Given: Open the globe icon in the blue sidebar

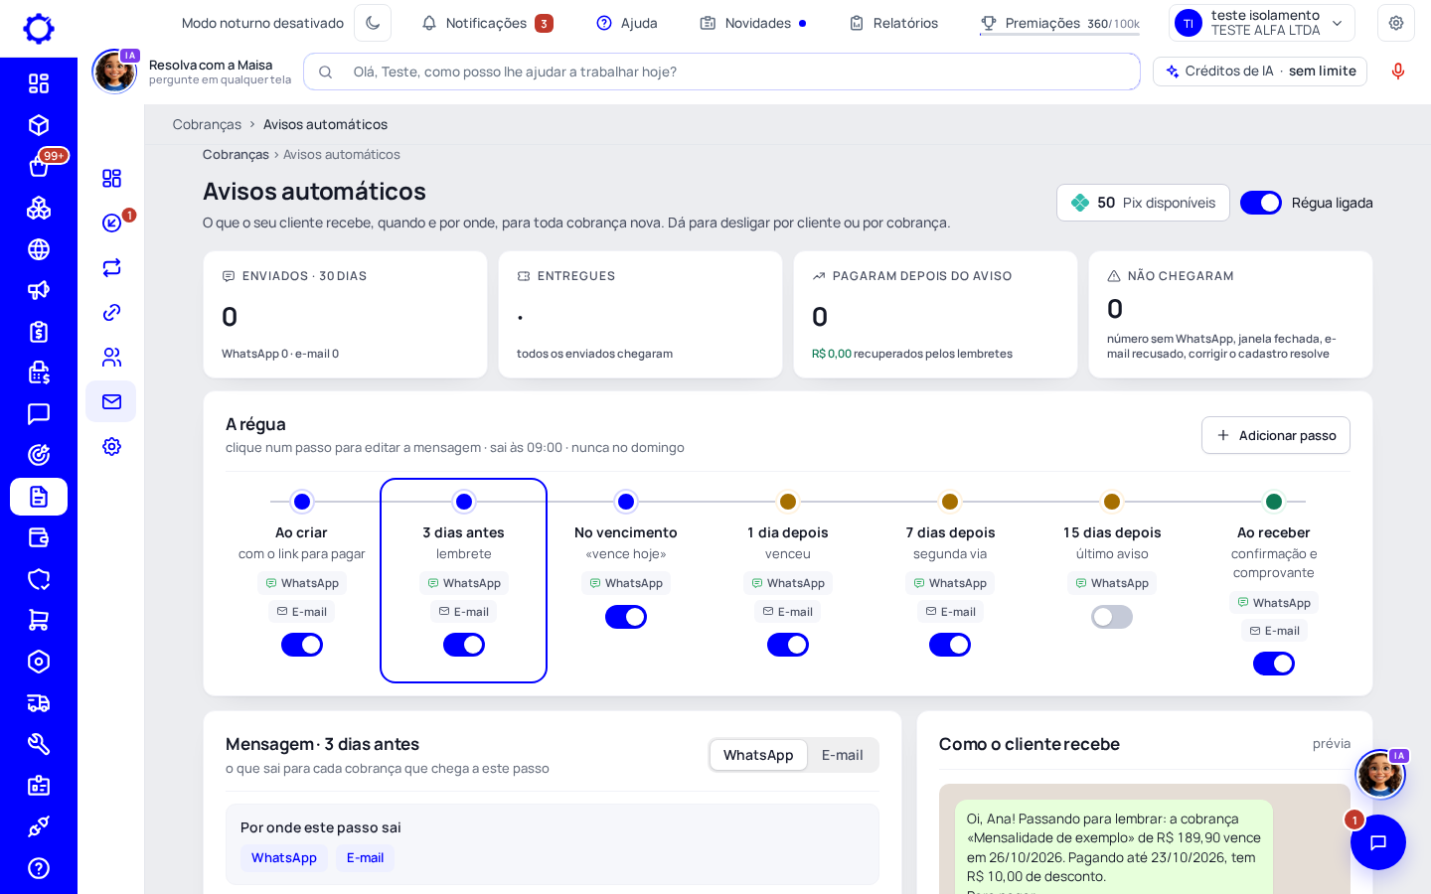Looking at the screenshot, I should tap(39, 249).
